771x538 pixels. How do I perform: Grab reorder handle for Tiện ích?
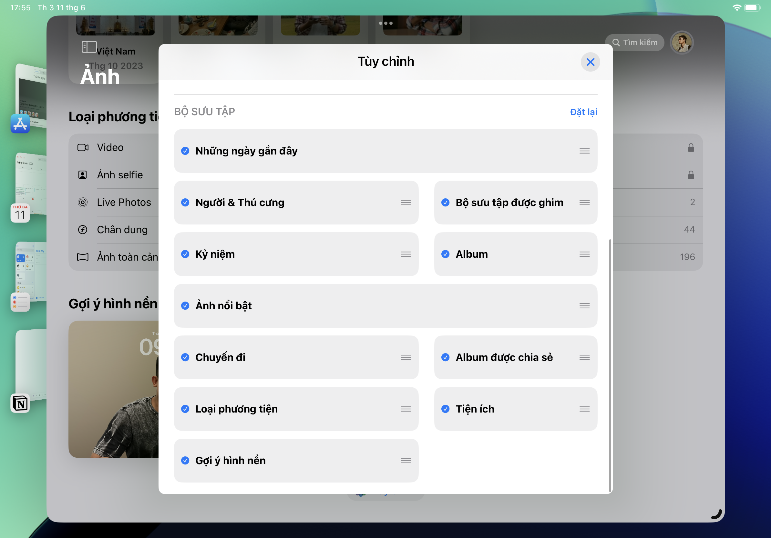click(584, 409)
